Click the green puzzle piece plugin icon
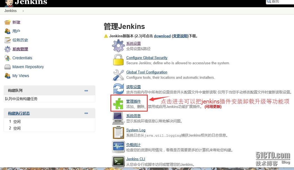This screenshot has height=170, width=294. pyautogui.click(x=118, y=104)
